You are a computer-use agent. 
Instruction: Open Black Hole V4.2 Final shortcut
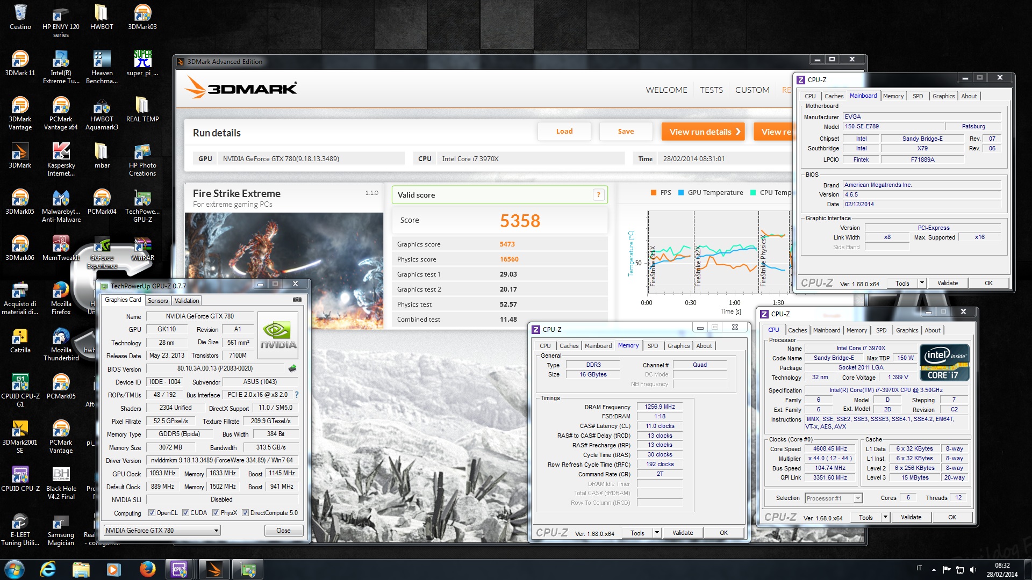pyautogui.click(x=61, y=483)
